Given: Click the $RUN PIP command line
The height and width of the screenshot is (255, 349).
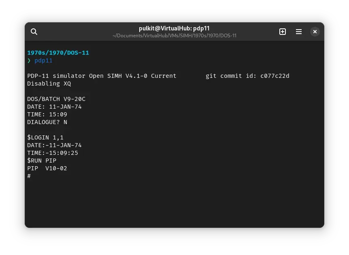Looking at the screenshot, I should (42, 161).
